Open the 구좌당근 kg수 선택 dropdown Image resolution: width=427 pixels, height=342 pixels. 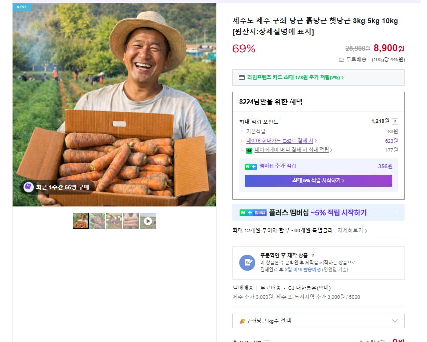(x=318, y=321)
